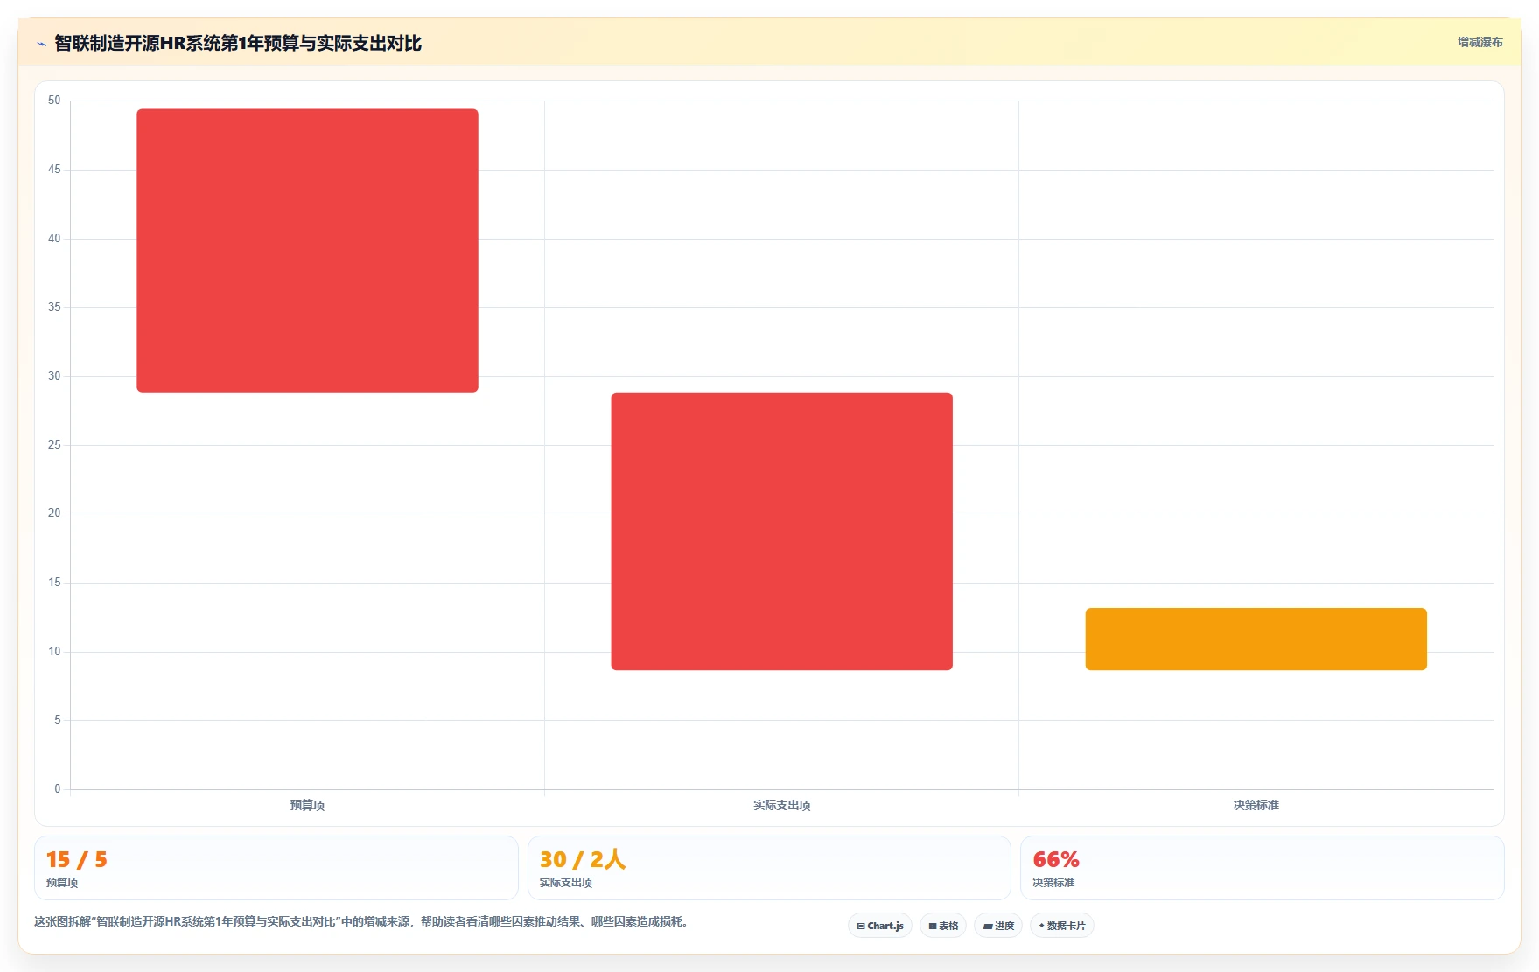The width and height of the screenshot is (1539, 972).
Task: Select the 66% 决策标准 stat card
Action: click(1263, 868)
